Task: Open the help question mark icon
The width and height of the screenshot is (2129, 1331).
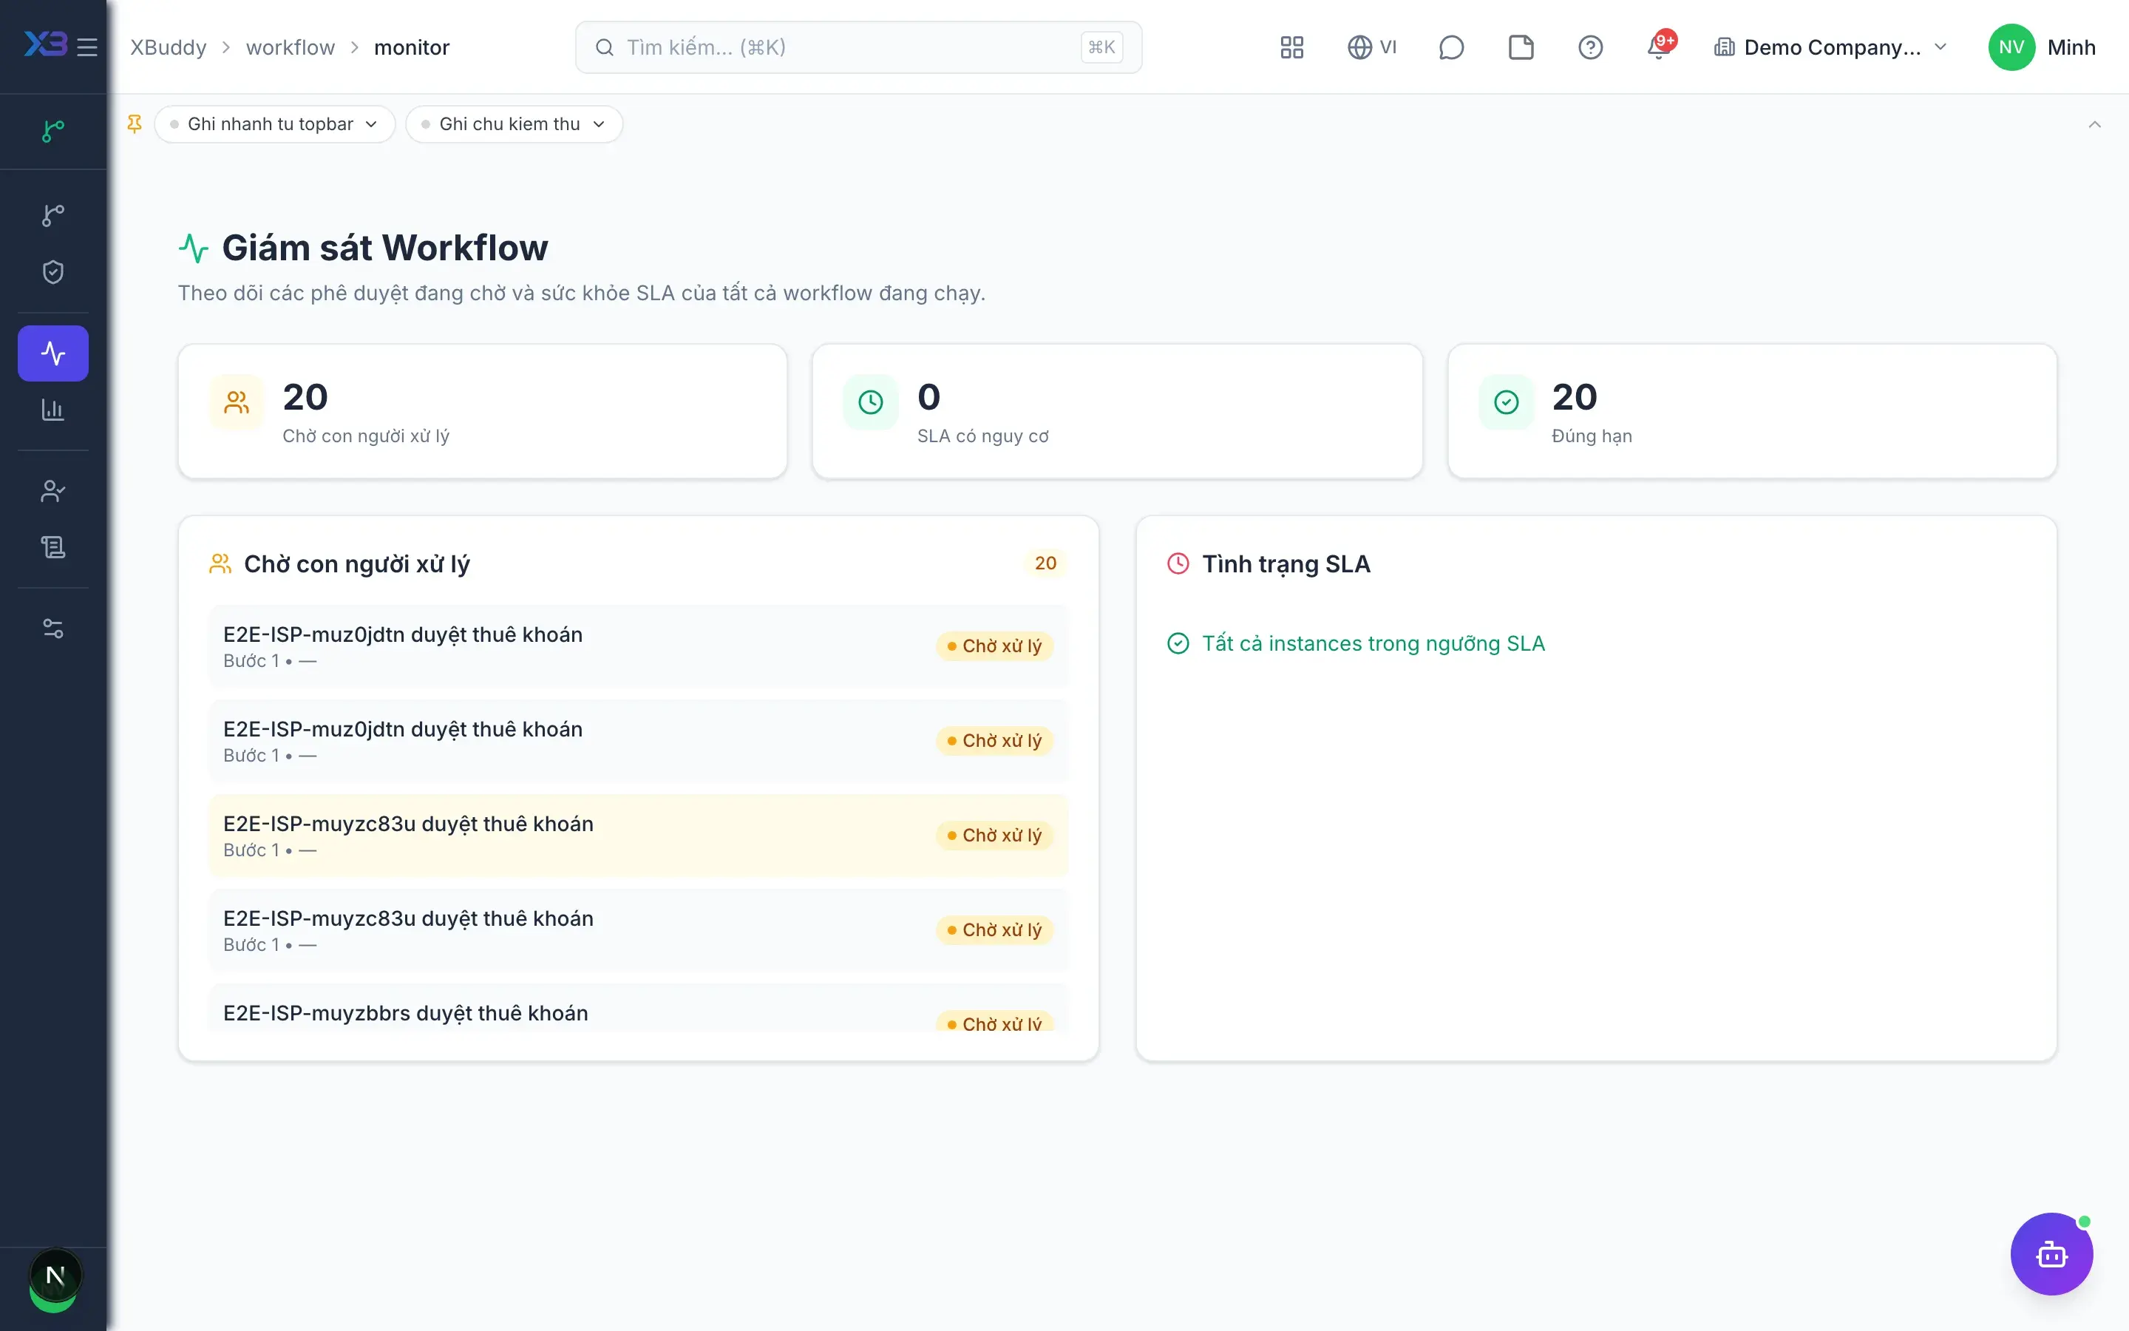Action: point(1591,47)
